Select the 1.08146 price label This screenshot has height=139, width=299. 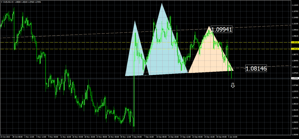(256, 69)
